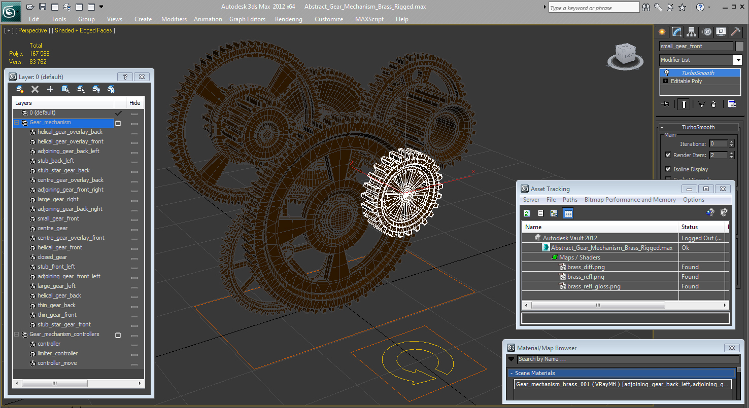The width and height of the screenshot is (749, 408).
Task: Toggle Gear_mechanism_controllers layer checkbox
Action: coord(118,335)
